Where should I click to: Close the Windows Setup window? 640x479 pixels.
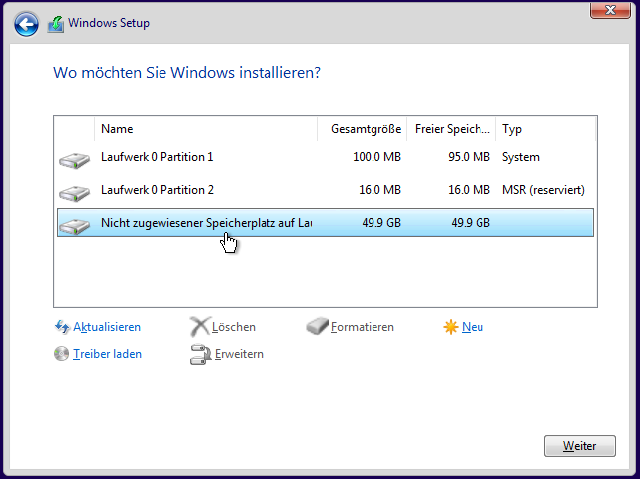610,10
